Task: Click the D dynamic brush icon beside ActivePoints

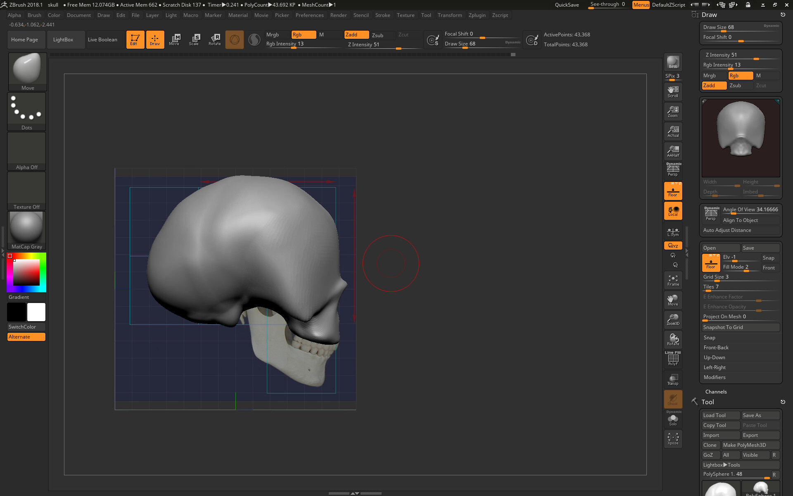Action: coord(532,40)
